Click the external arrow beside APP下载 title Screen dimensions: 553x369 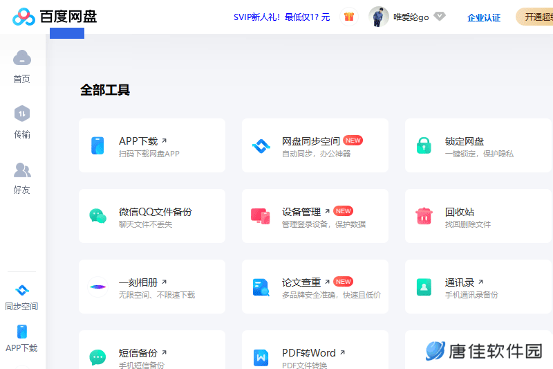pyautogui.click(x=164, y=141)
